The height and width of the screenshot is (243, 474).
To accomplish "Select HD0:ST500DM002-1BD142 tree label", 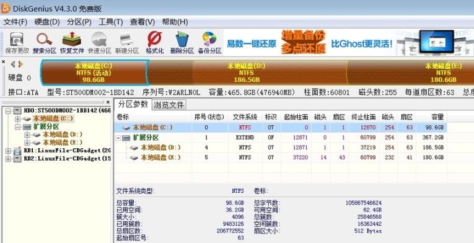I will coord(67,111).
